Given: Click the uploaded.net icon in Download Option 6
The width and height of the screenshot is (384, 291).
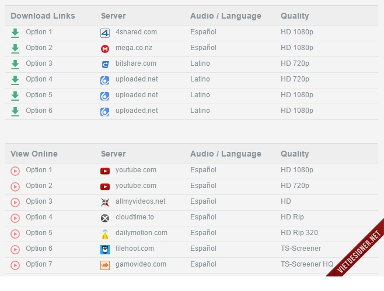Looking at the screenshot, I should [105, 112].
